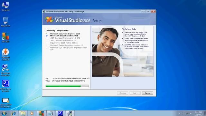Screen dimensions: 206x116
Task: Open Action Center flag in tray
Action: pos(183,113)
